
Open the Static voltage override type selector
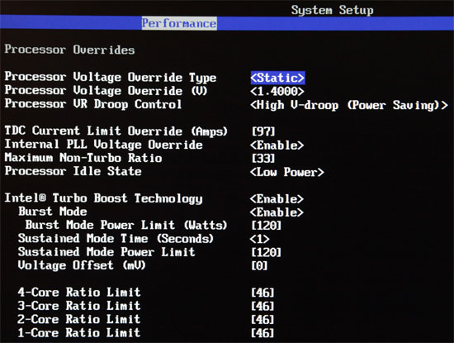point(277,78)
